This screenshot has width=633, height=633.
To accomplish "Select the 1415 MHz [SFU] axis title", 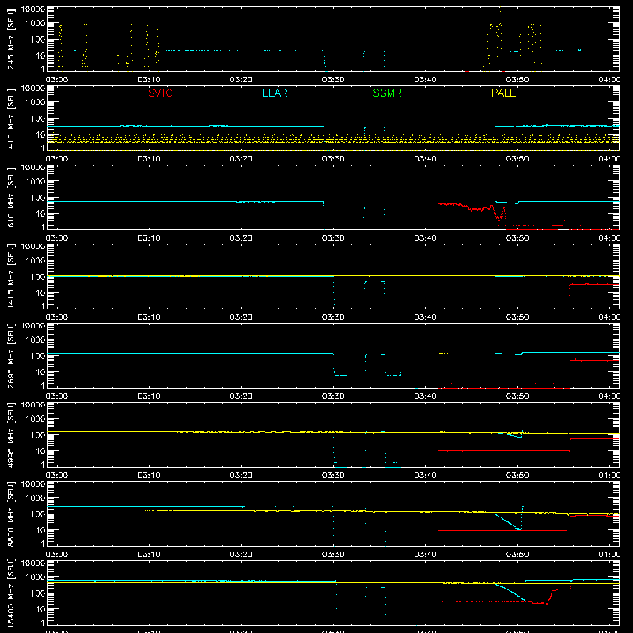I will [10, 277].
